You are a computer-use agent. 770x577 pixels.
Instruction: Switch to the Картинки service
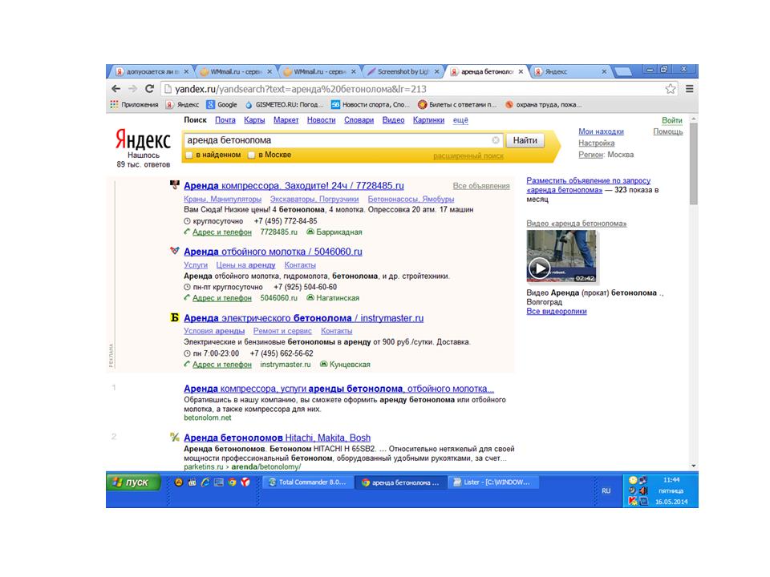click(428, 120)
